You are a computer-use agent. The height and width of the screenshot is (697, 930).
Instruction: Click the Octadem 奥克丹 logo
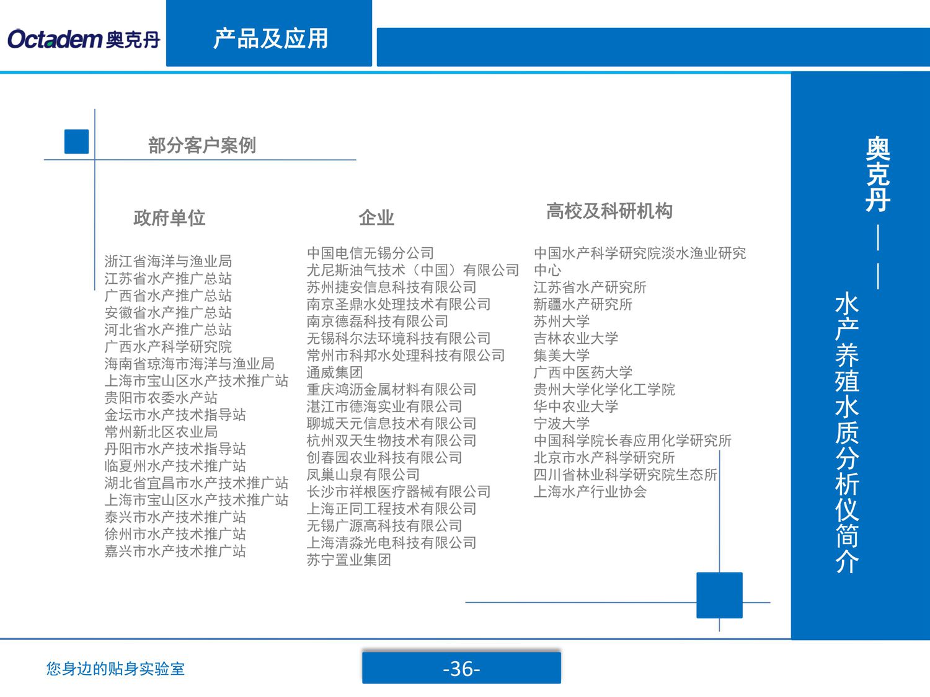(x=84, y=39)
